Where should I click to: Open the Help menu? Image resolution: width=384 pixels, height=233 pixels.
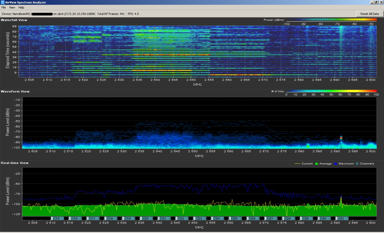click(21, 7)
